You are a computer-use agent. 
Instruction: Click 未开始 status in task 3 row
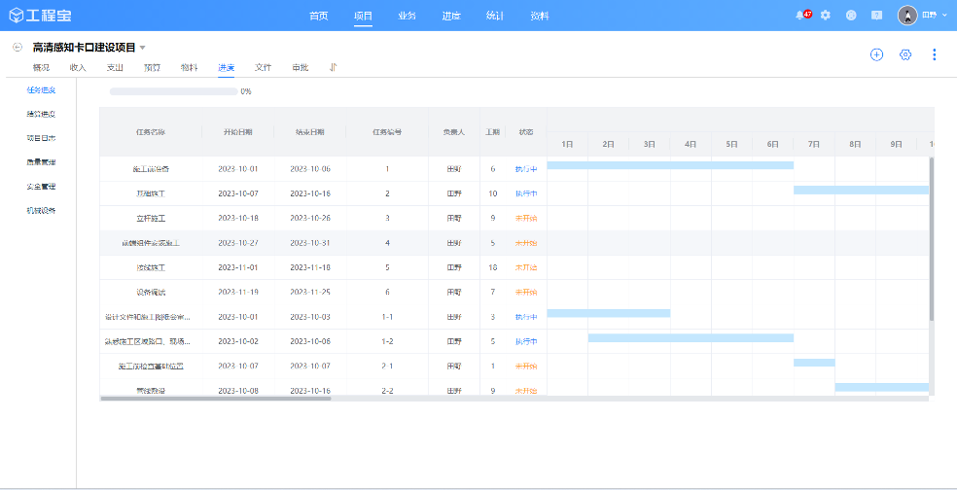[x=526, y=218]
